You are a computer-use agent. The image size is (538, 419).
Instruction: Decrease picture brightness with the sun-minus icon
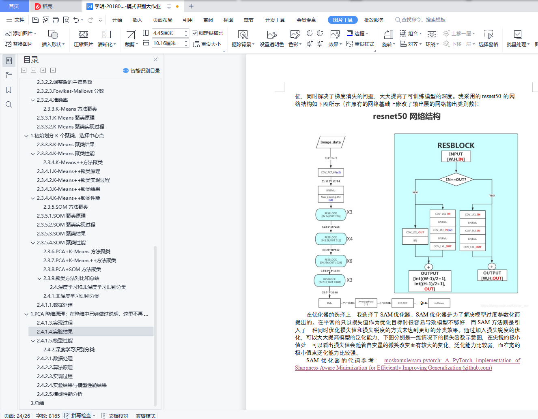click(x=320, y=44)
